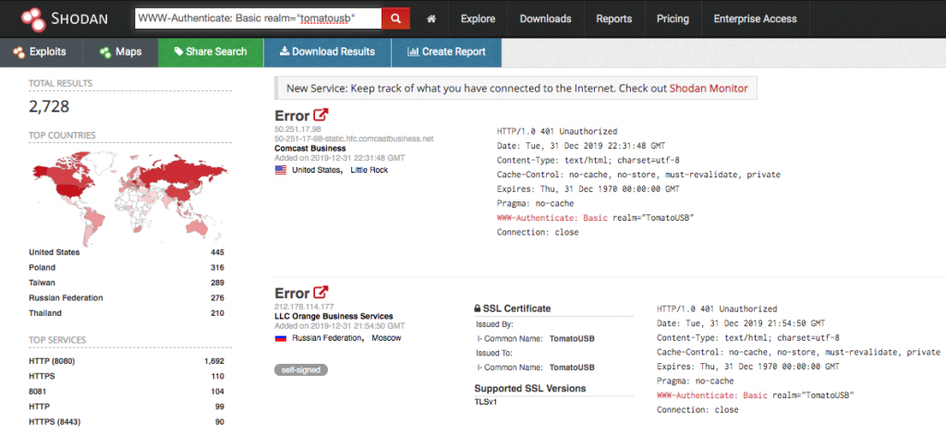The height and width of the screenshot is (435, 946).
Task: Open the Downloads page
Action: pyautogui.click(x=545, y=18)
